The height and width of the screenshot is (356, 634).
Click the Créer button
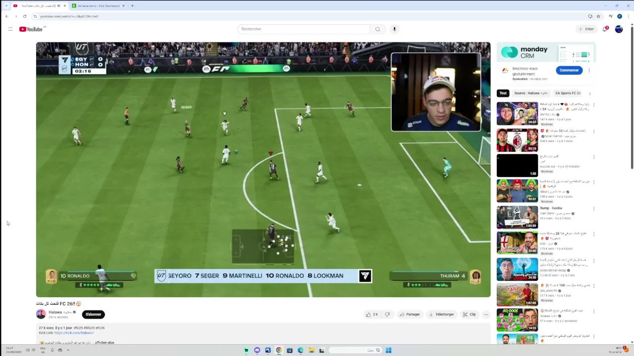coord(586,29)
